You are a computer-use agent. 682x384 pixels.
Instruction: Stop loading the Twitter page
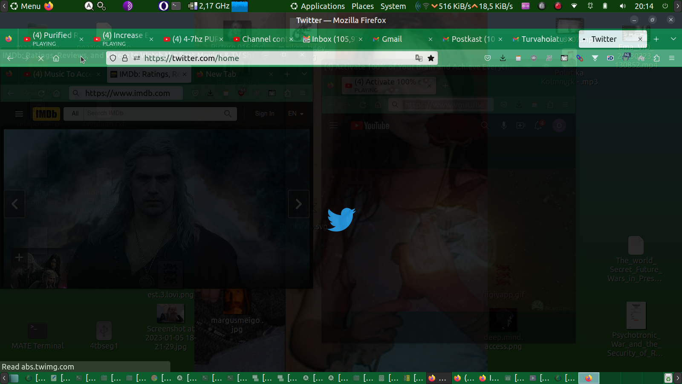41,58
